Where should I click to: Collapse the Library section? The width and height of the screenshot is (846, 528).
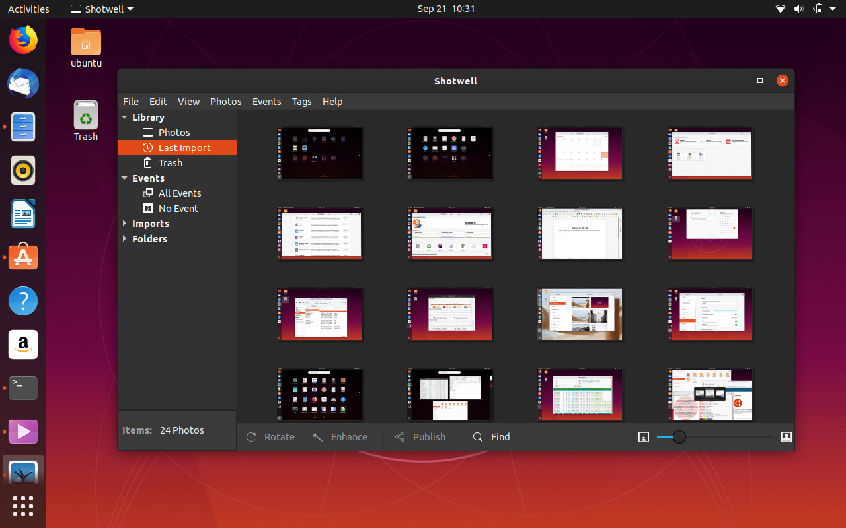click(124, 117)
